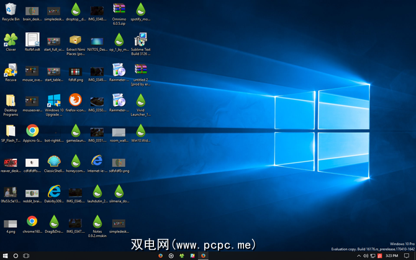Select the fbzfbf.odt document

tap(32, 40)
